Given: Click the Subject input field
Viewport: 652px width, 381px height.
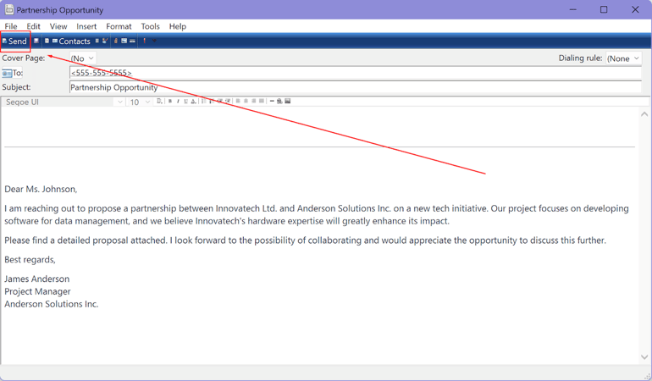Looking at the screenshot, I should [354, 87].
